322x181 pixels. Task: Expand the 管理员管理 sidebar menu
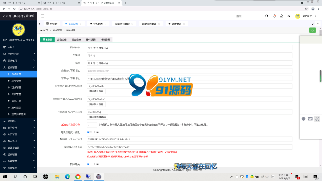click(x=19, y=148)
